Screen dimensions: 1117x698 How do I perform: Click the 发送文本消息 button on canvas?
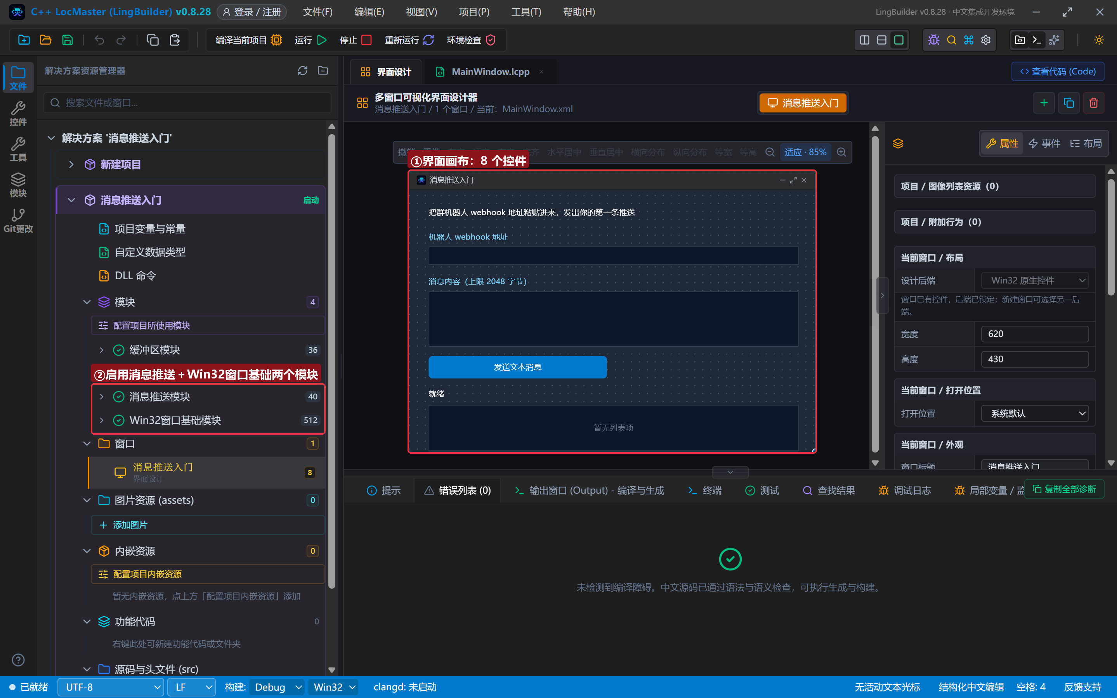click(x=517, y=367)
